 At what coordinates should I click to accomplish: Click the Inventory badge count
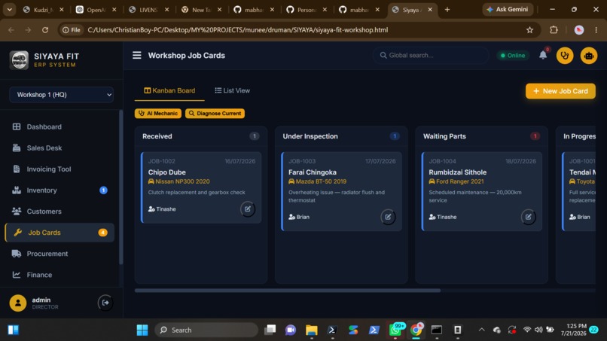coord(103,190)
